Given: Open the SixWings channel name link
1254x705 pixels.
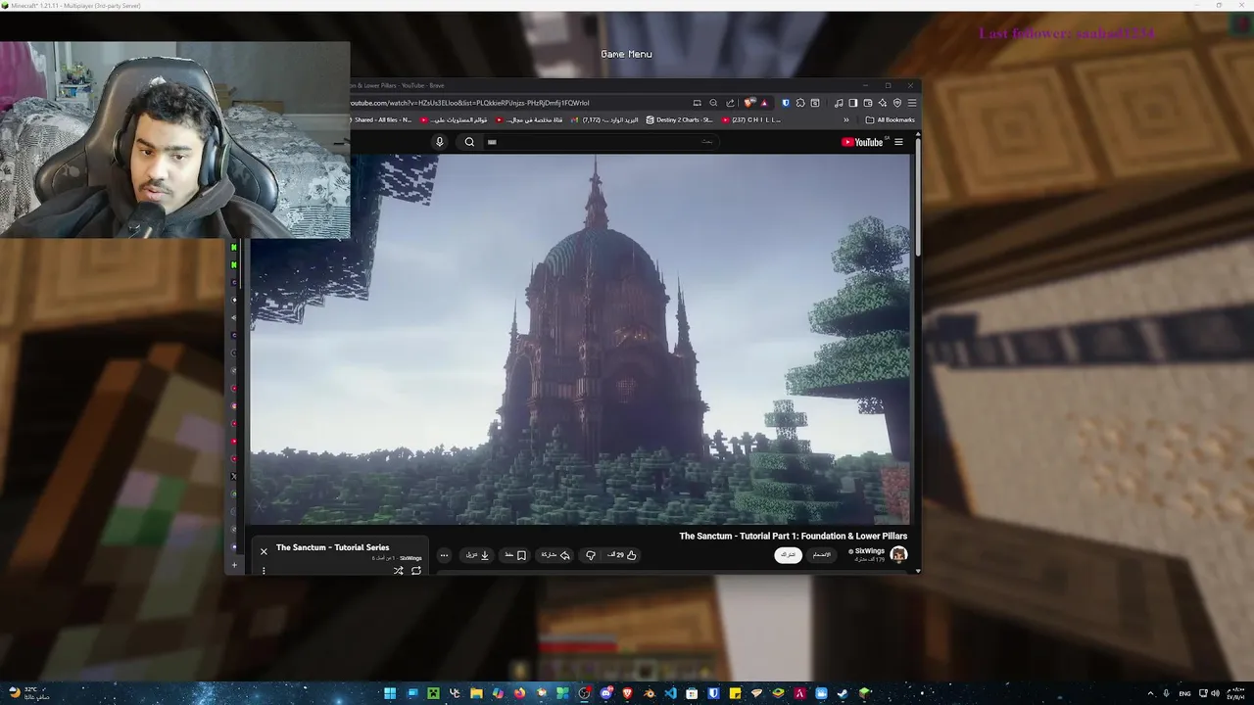Looking at the screenshot, I should click(x=870, y=551).
